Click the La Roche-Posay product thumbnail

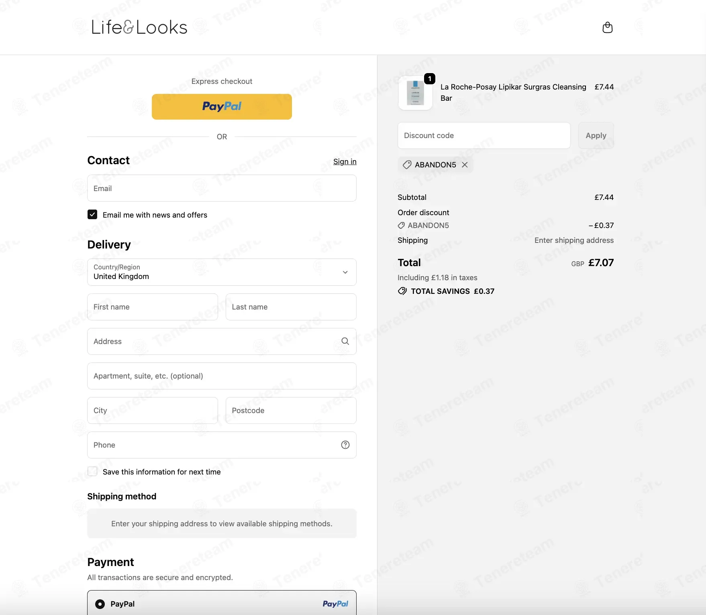[415, 93]
